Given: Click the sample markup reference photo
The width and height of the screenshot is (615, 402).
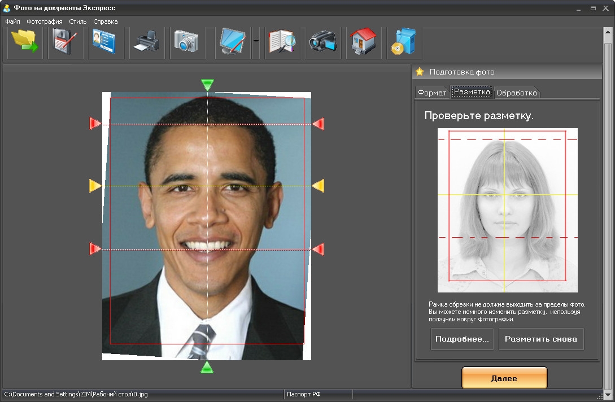Looking at the screenshot, I should [507, 210].
